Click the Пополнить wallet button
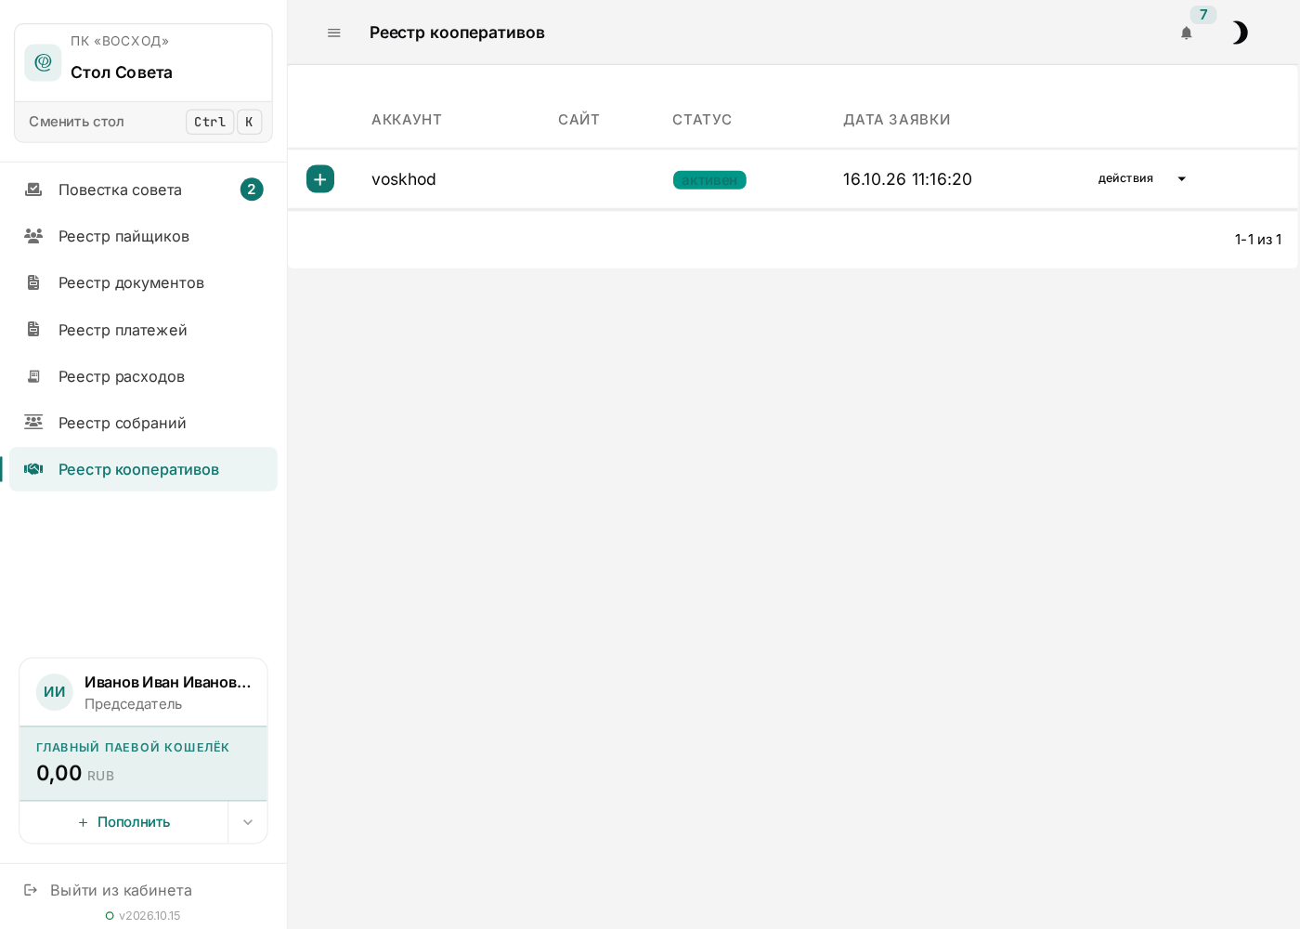1300x929 pixels. 123,822
